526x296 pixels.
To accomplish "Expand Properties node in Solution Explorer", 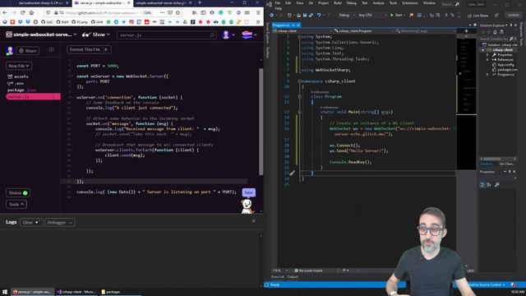I will (487, 55).
